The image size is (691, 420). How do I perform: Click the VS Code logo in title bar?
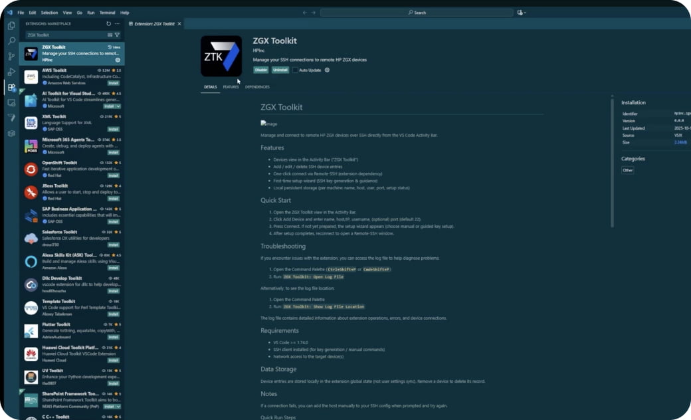pyautogui.click(x=10, y=13)
